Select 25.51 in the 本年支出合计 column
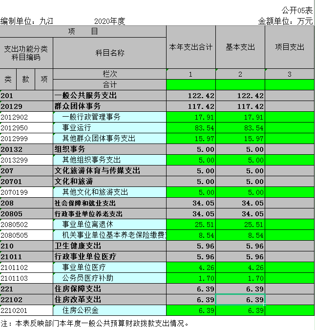 [191, 225]
